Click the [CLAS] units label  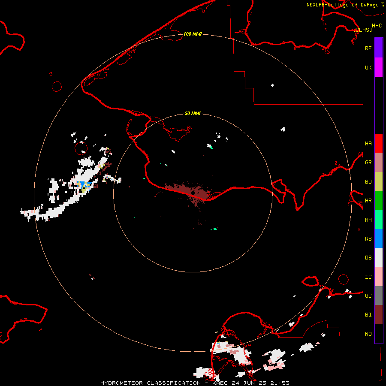362,30
